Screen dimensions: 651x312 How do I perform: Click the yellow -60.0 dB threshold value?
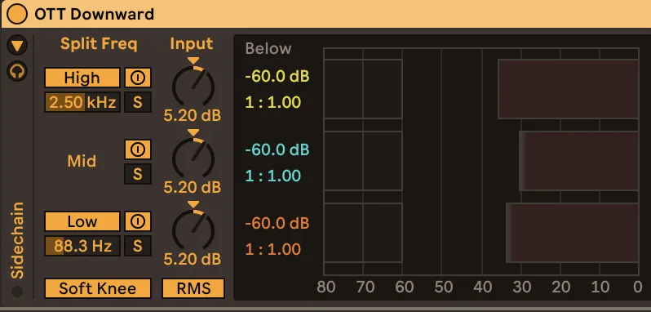coord(277,77)
